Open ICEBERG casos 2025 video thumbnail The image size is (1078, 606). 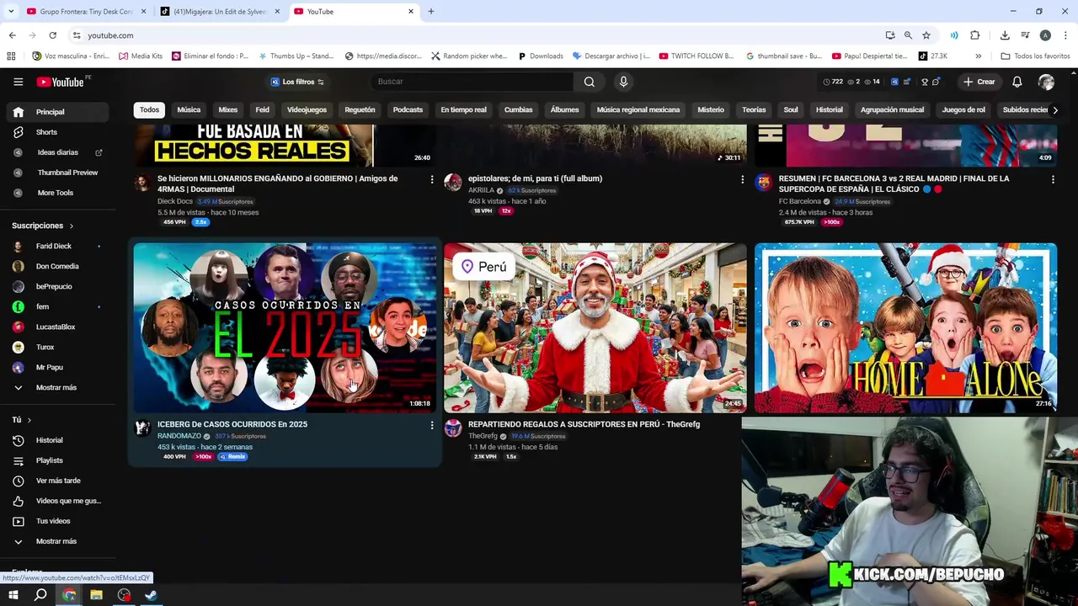click(285, 328)
